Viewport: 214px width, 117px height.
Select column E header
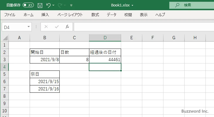click(132, 38)
